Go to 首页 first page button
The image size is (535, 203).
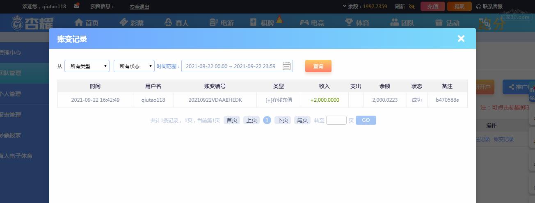[232, 120]
